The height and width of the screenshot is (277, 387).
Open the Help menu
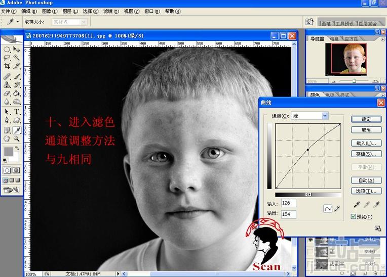(x=173, y=11)
